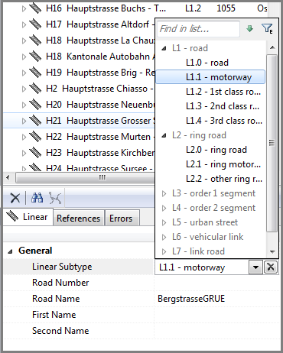Click the green down arrow find-next icon
Screen dimensions: 283x353
point(249,28)
